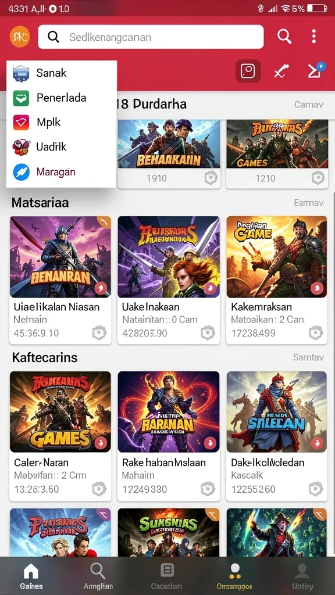The height and width of the screenshot is (595, 335).
Task: Open the Dake-Ikolwcledan game thumbnail
Action: 276,412
